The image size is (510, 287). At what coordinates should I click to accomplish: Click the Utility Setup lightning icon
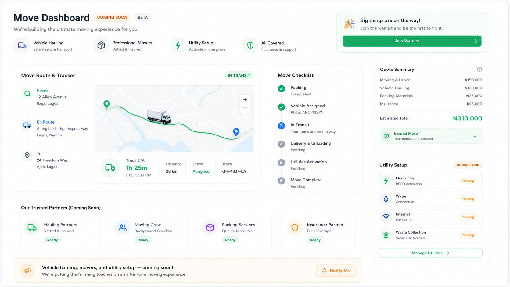178,45
